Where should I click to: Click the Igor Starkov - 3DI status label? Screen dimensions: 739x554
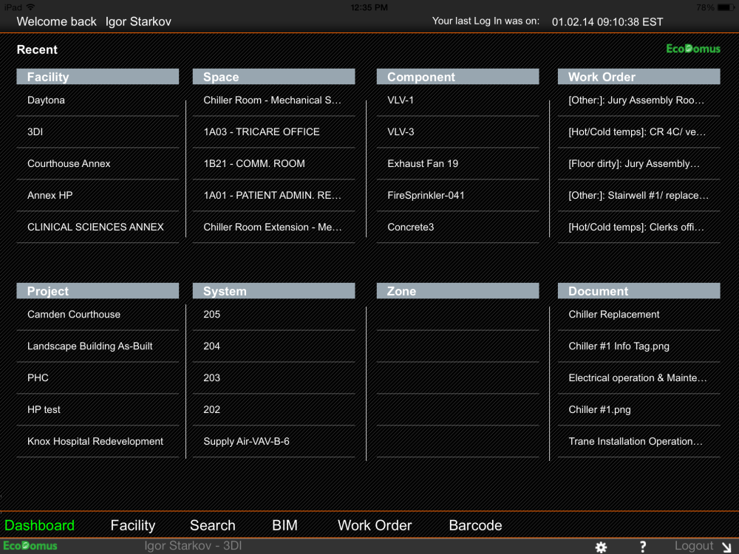[x=192, y=545]
